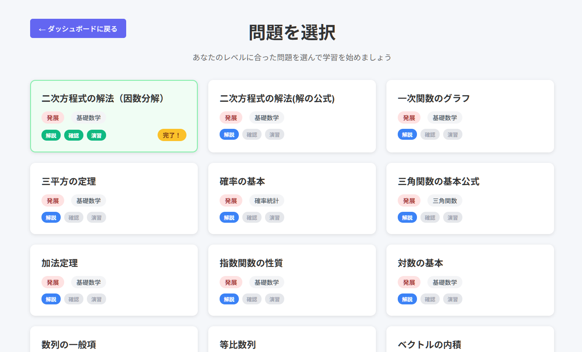Click 演習 step on the 三角関数の基本公式 card
This screenshot has width=582, height=352.
pos(453,217)
